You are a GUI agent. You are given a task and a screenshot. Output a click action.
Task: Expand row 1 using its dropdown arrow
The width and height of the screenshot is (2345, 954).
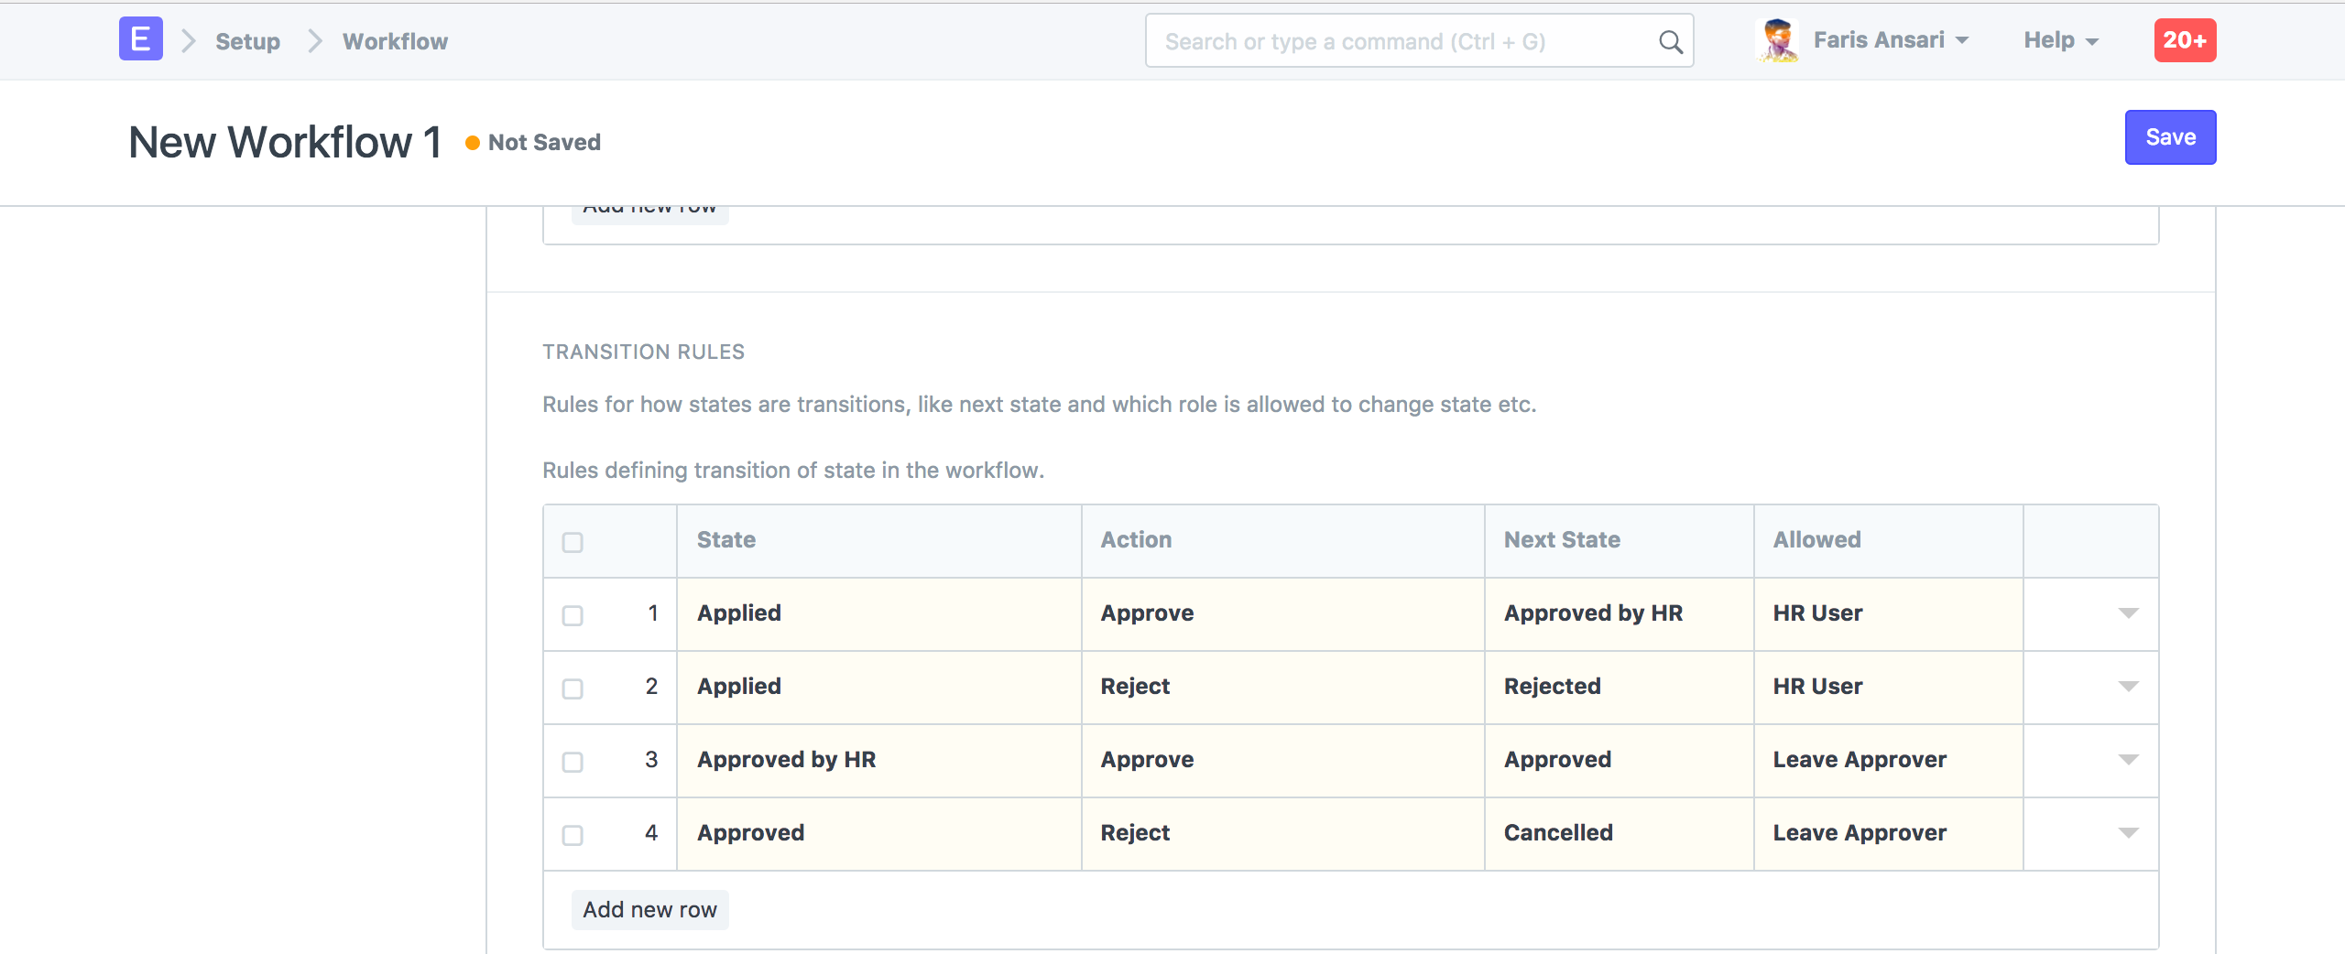(2128, 613)
